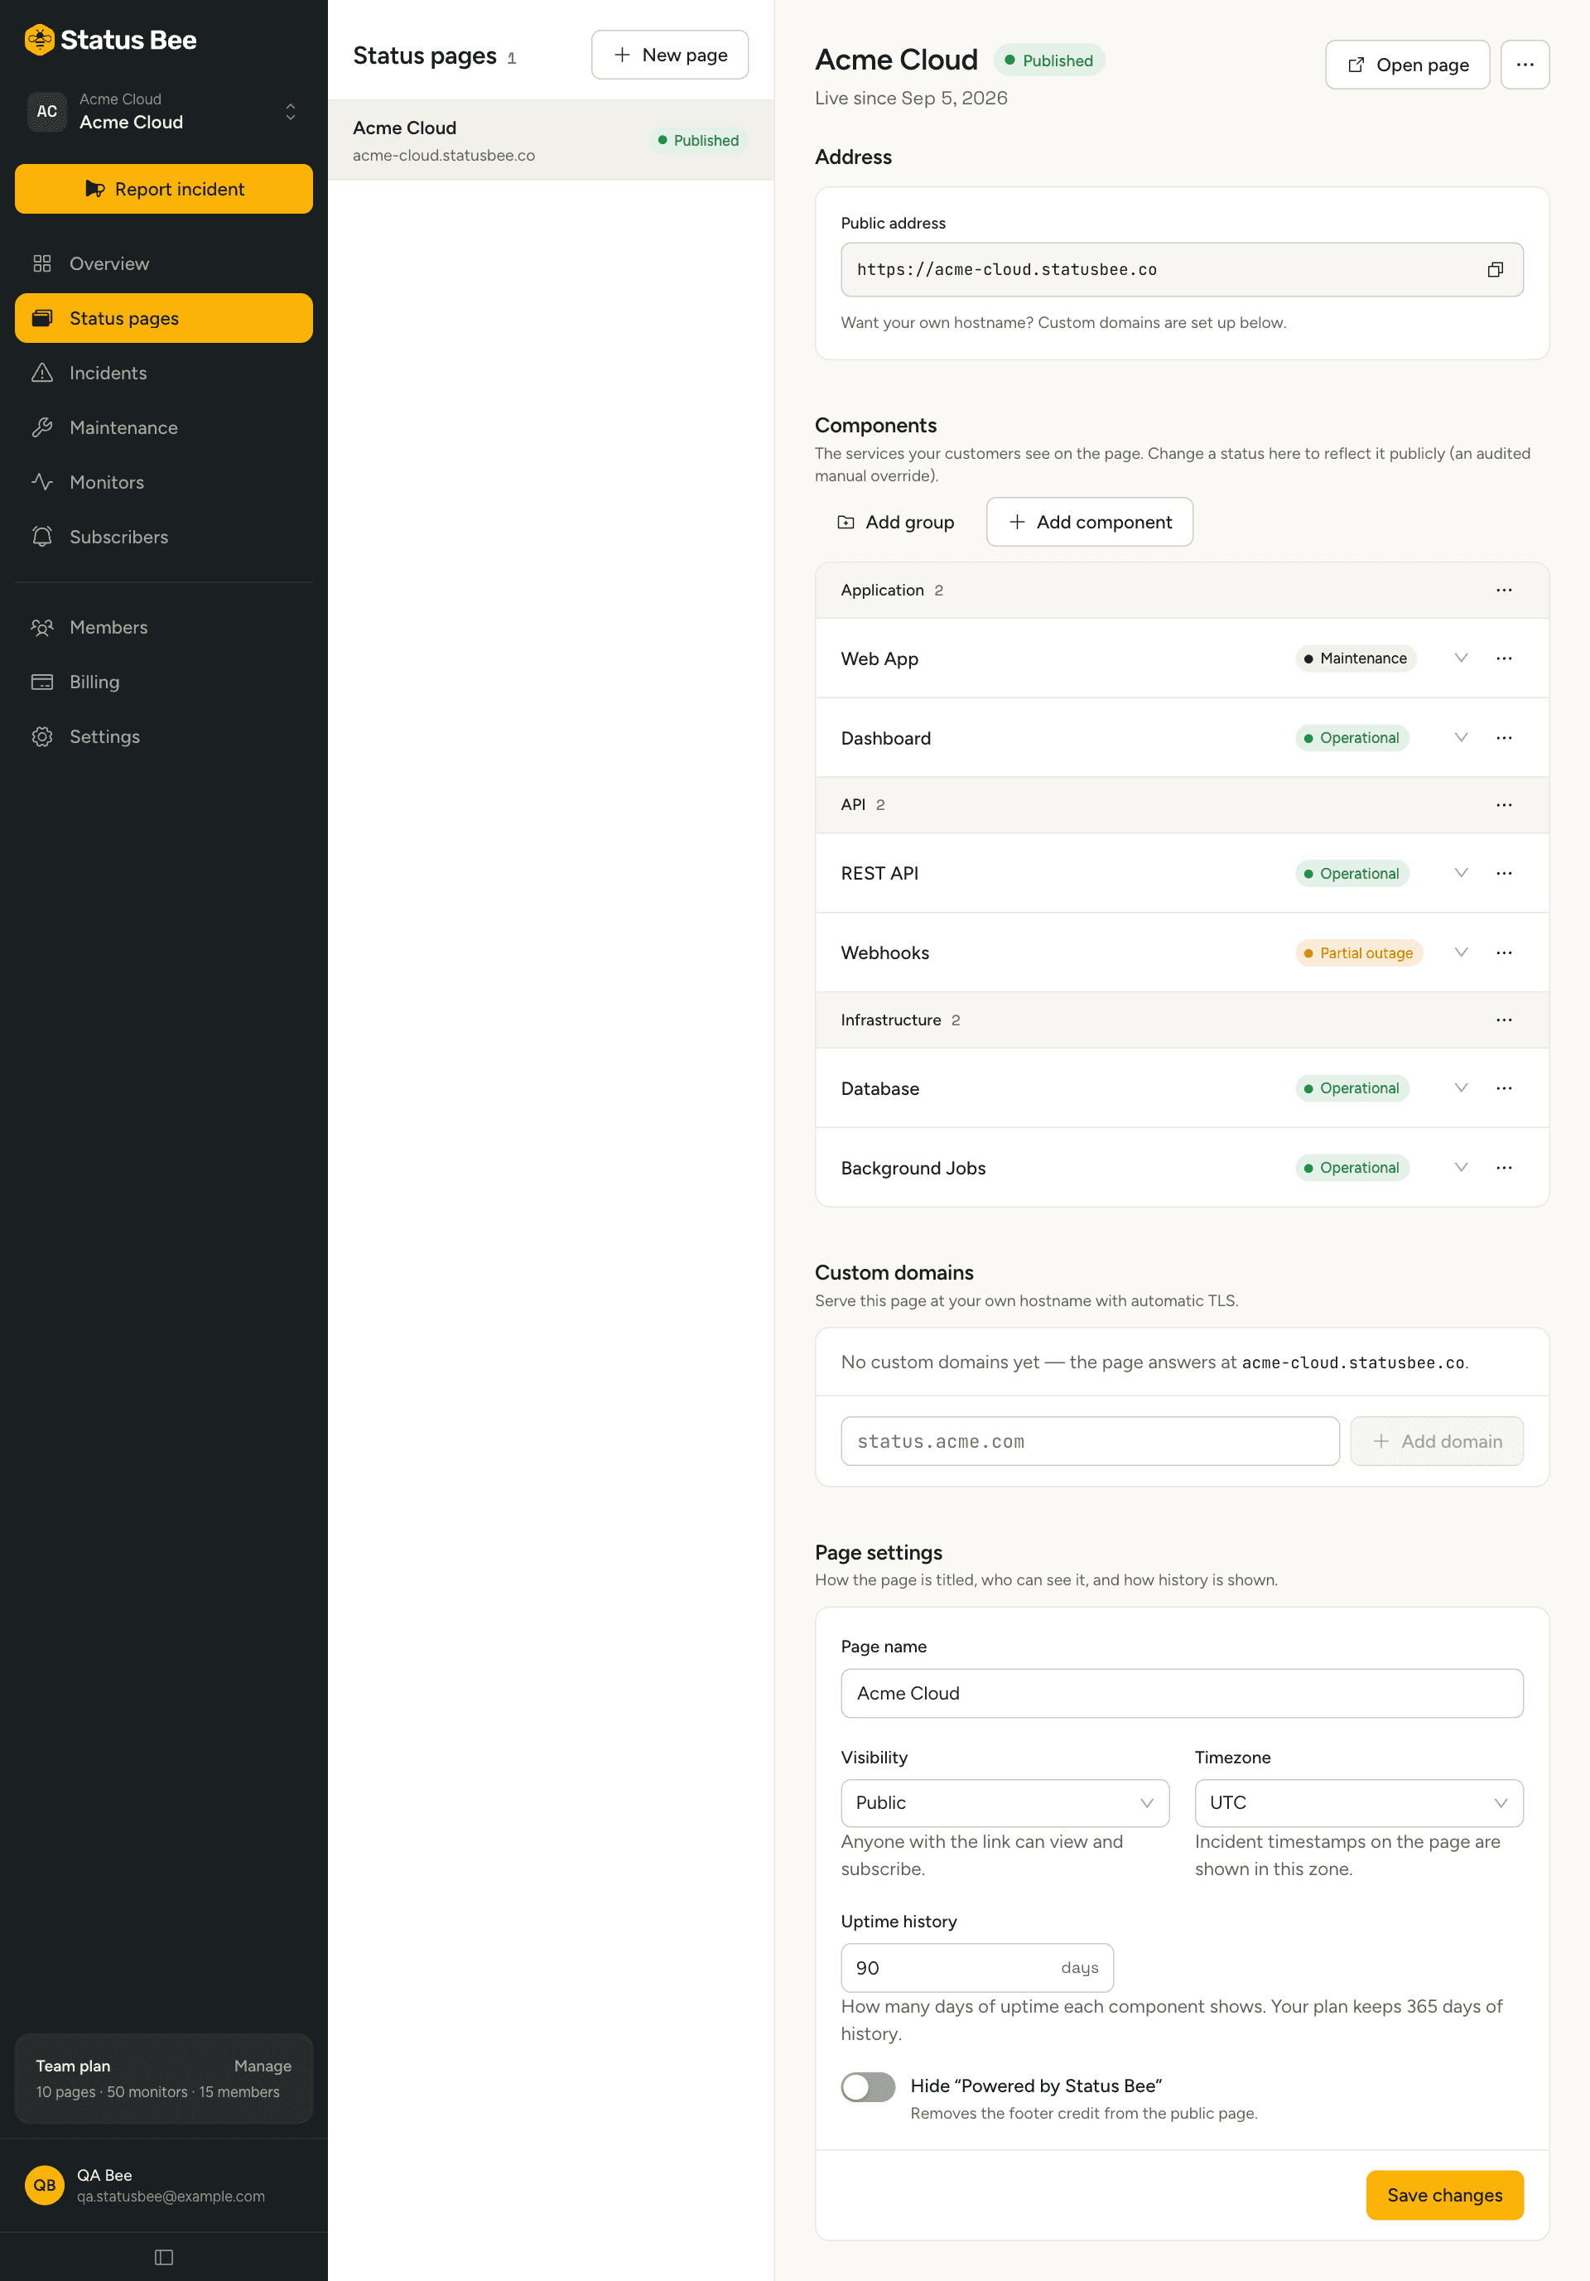Toggle Hide Powered by Status Bee
This screenshot has width=1590, height=2281.
click(868, 2086)
